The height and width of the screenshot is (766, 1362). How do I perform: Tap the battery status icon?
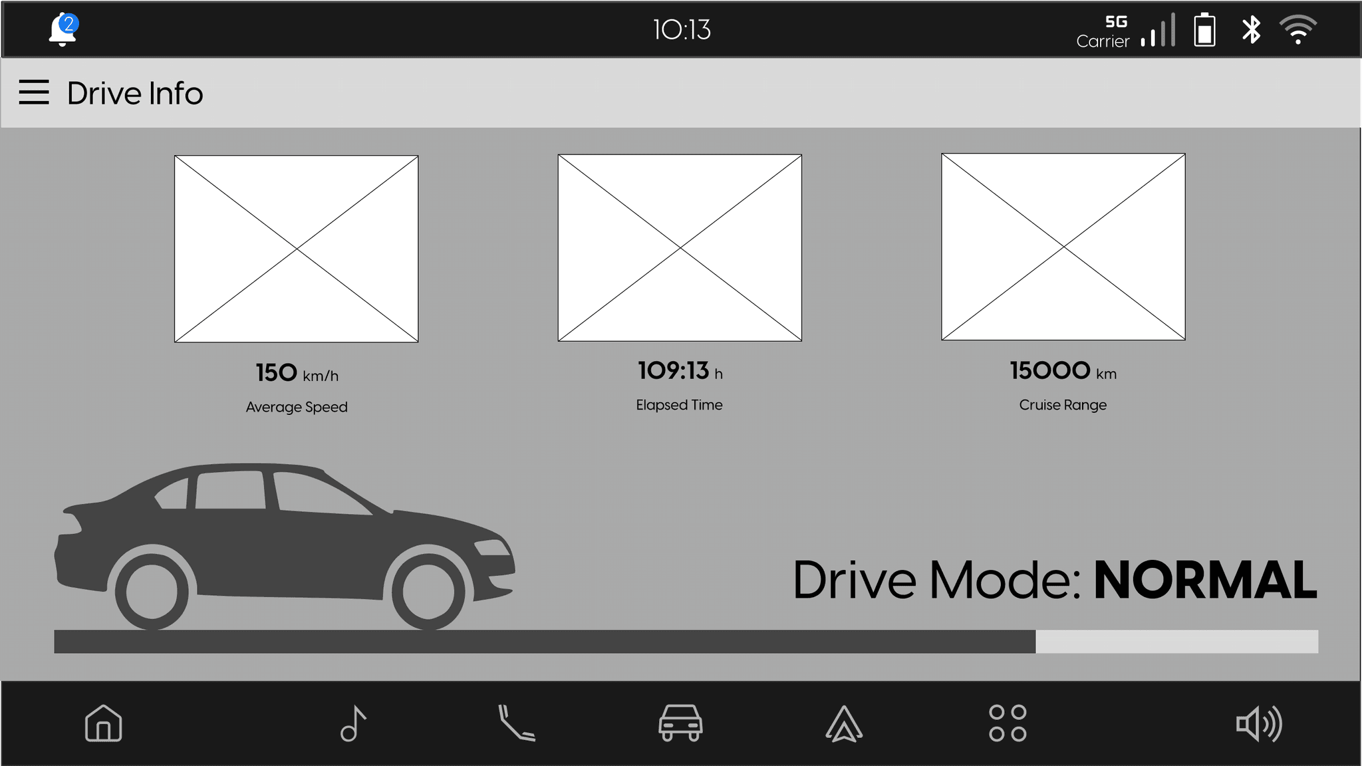click(x=1204, y=30)
